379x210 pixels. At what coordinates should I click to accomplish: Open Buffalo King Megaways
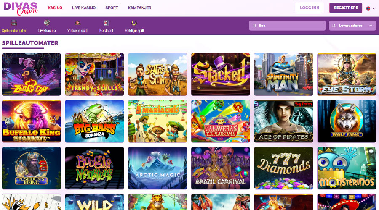point(32,121)
